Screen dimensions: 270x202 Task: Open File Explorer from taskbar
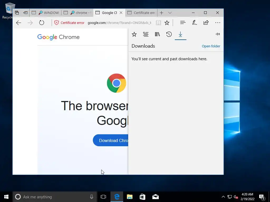129,197
